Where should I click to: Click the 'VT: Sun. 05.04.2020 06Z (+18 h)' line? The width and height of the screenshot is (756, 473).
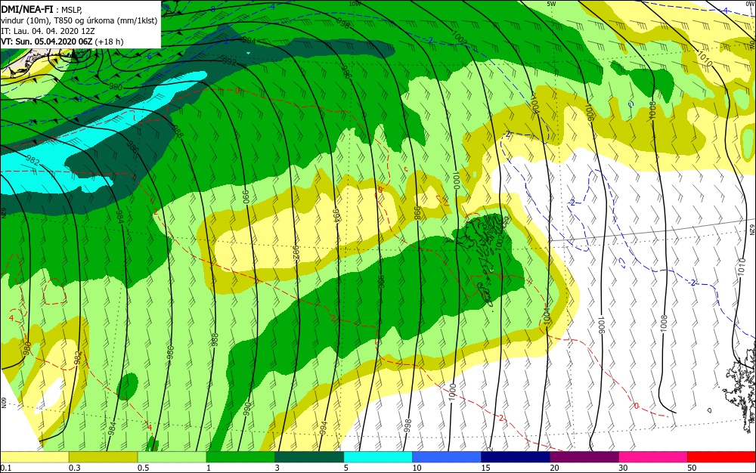tap(62, 42)
